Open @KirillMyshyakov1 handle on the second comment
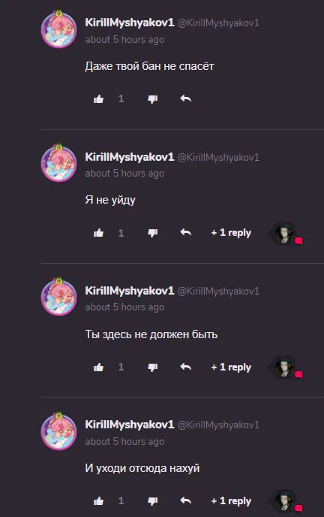The height and width of the screenshot is (517, 324). tap(218, 157)
